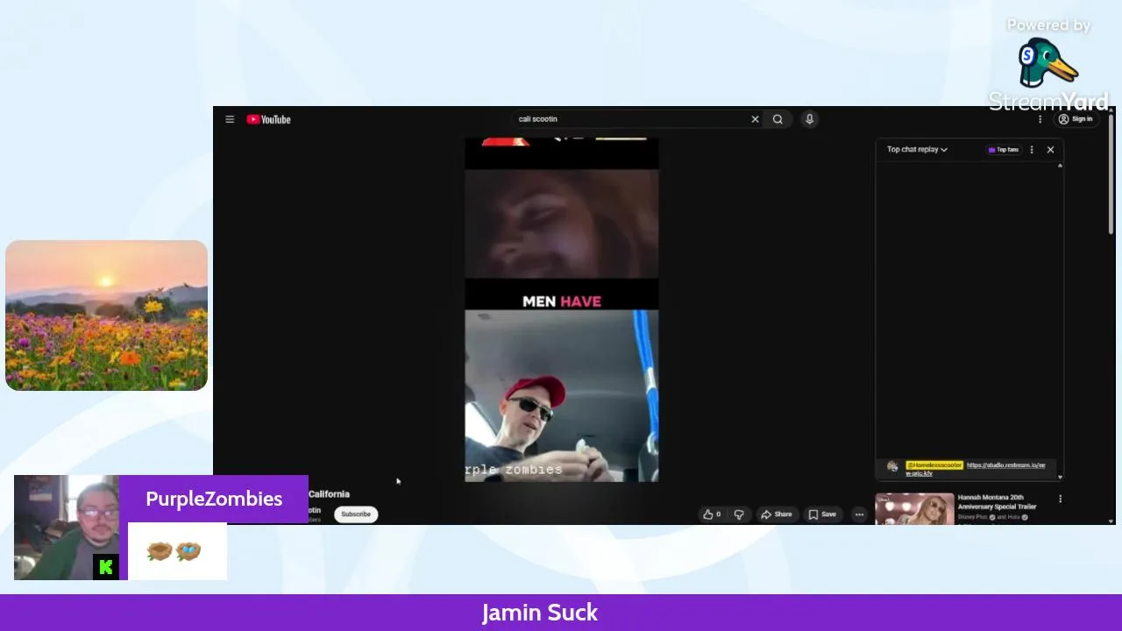The width and height of the screenshot is (1122, 631).
Task: Run search with the magnifier button
Action: pyautogui.click(x=778, y=119)
